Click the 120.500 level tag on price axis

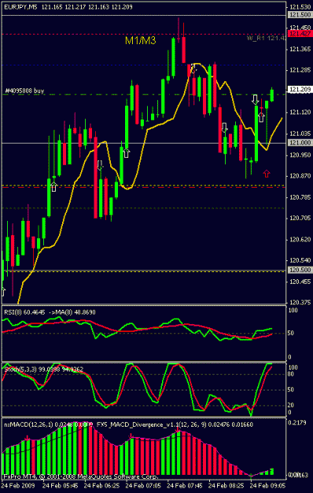tap(300, 270)
